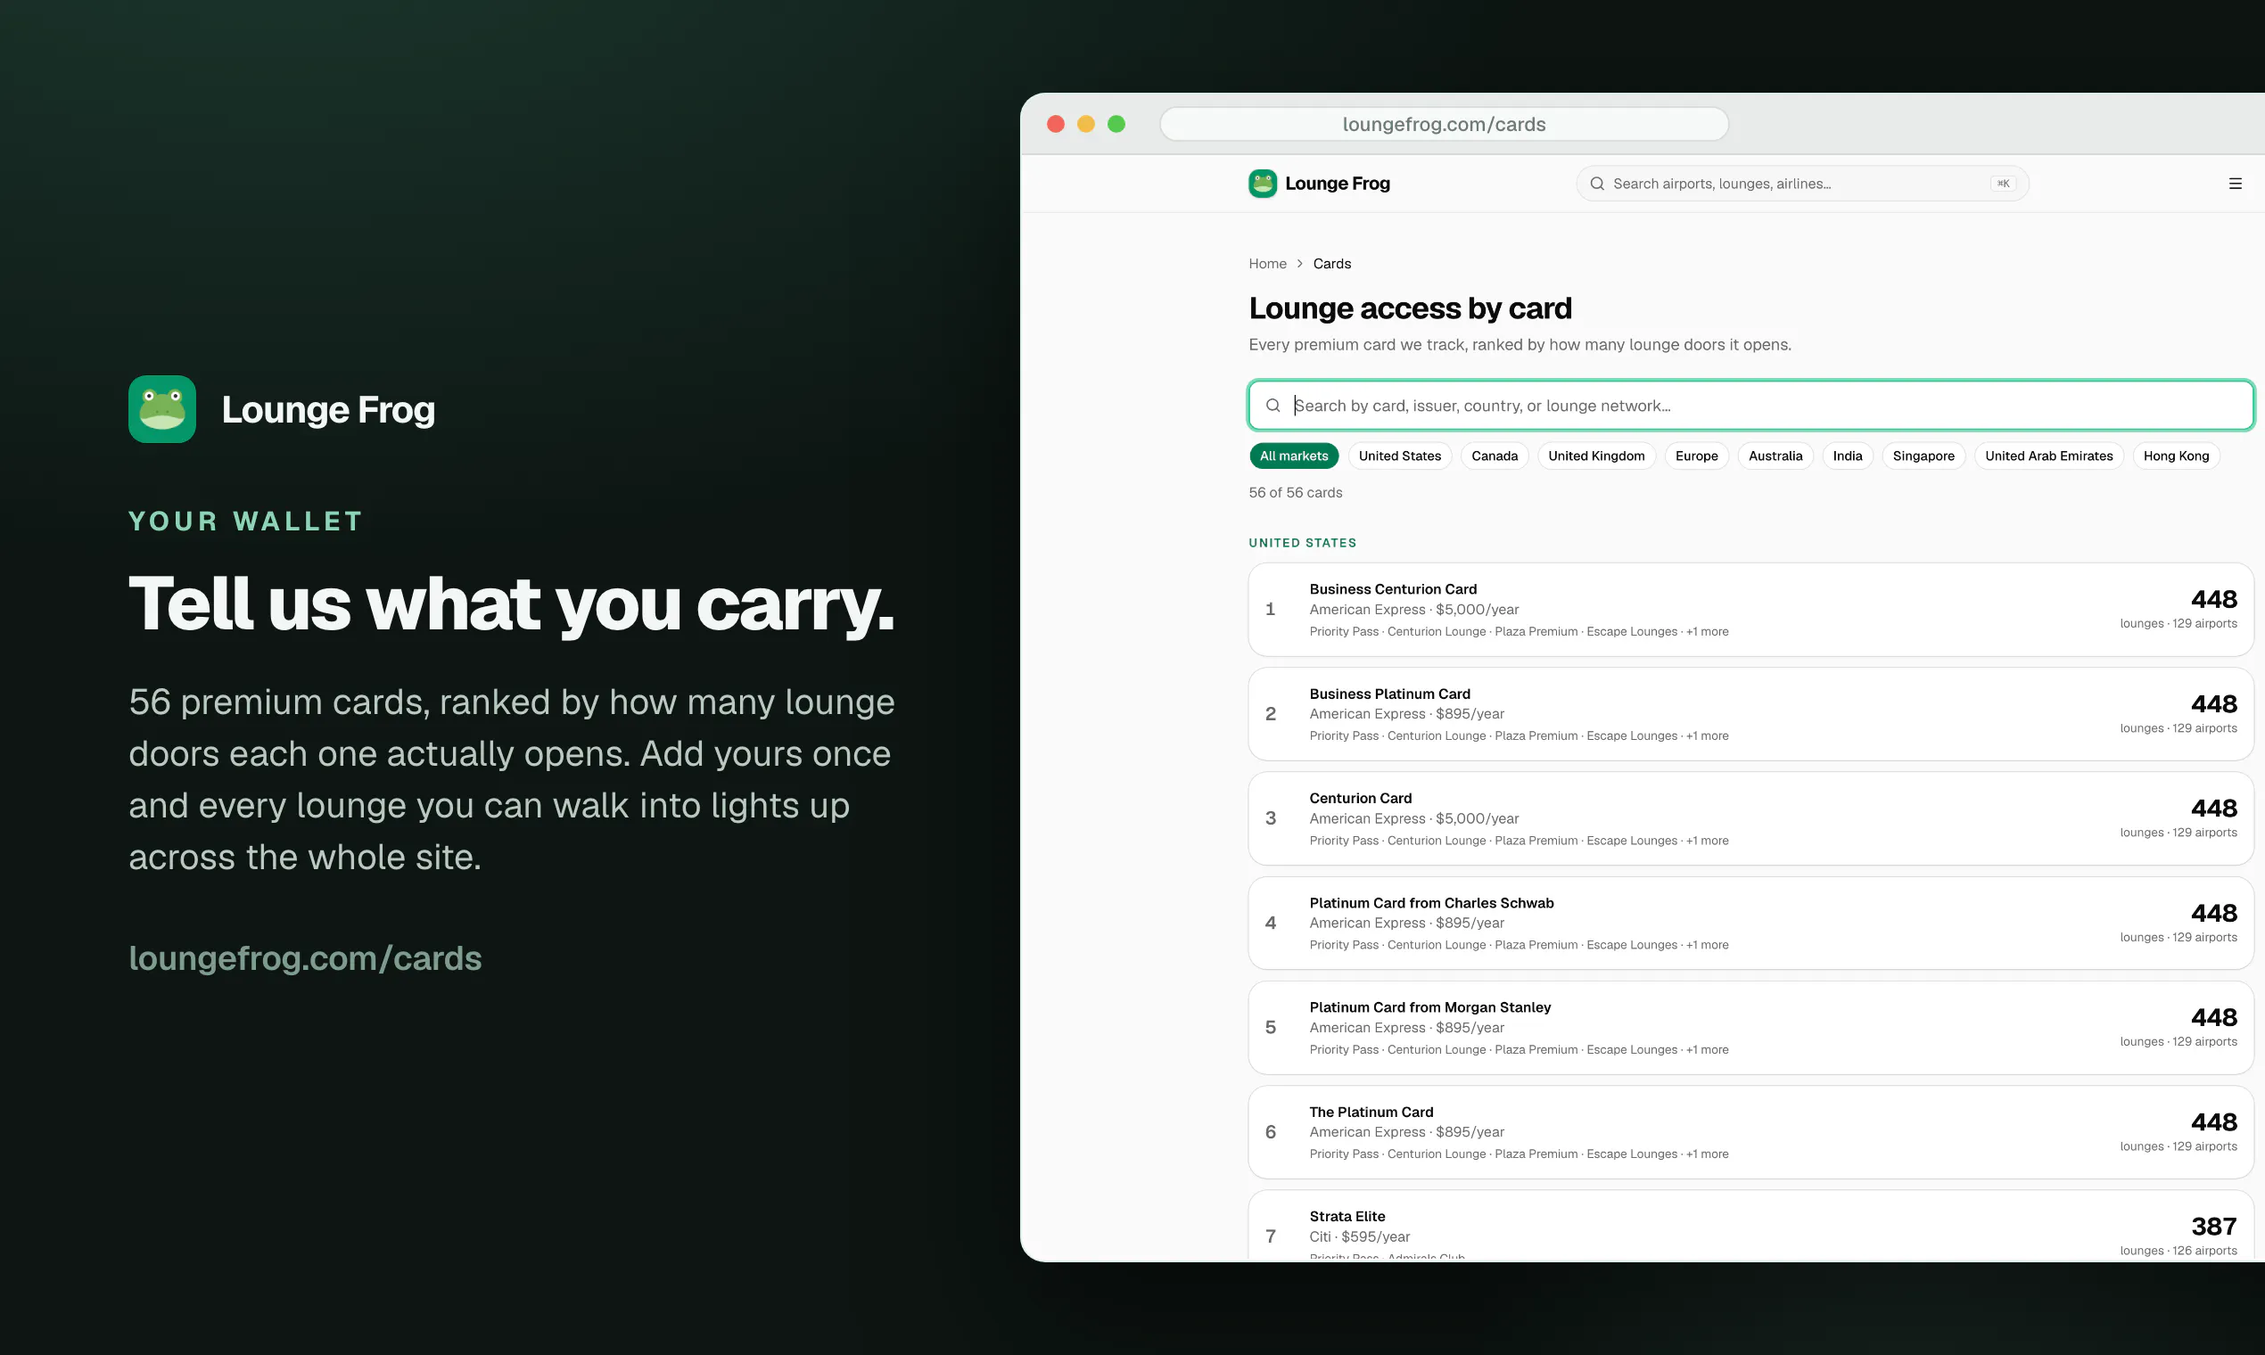Focus the search airports, lounges, airlines field
Image resolution: width=2265 pixels, height=1355 pixels.
(x=1802, y=184)
